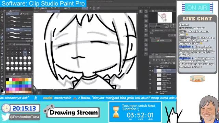The image size is (219, 123).
Task: Click the clock-shaped icon left of Navigator
Action: click(x=146, y=11)
